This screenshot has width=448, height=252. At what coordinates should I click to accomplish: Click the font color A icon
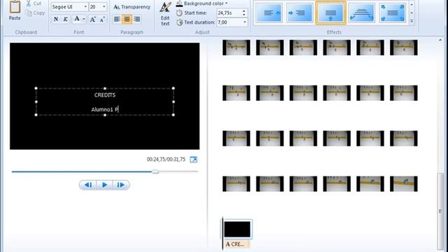[x=76, y=19]
